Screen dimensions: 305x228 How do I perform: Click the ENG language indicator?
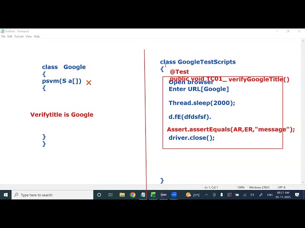click(270, 195)
